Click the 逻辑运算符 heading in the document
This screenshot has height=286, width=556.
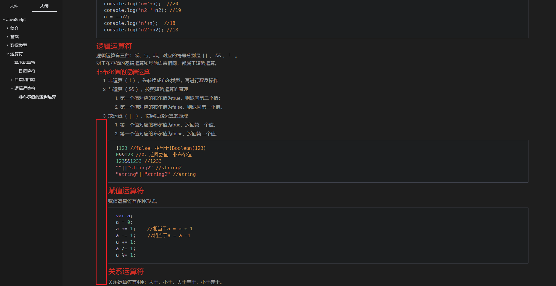pos(114,46)
